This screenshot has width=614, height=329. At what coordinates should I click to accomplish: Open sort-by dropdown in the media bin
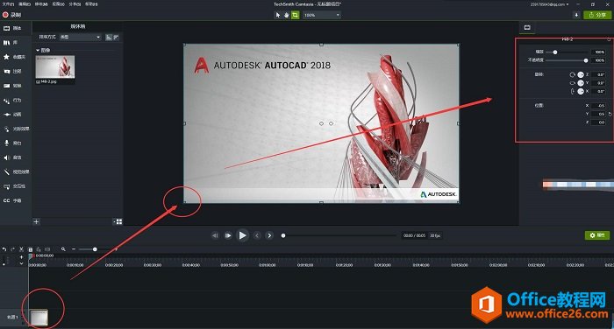[80, 37]
